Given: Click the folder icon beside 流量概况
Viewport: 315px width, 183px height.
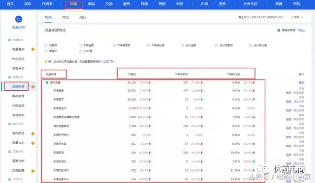Looking at the screenshot, I should point(9,40).
